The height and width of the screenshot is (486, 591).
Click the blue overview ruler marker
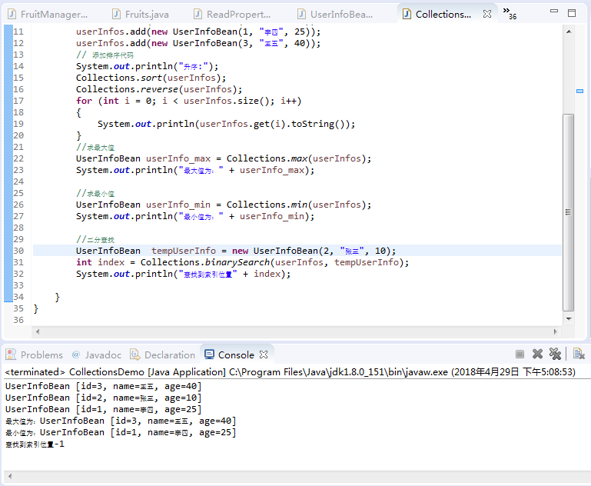[x=579, y=91]
